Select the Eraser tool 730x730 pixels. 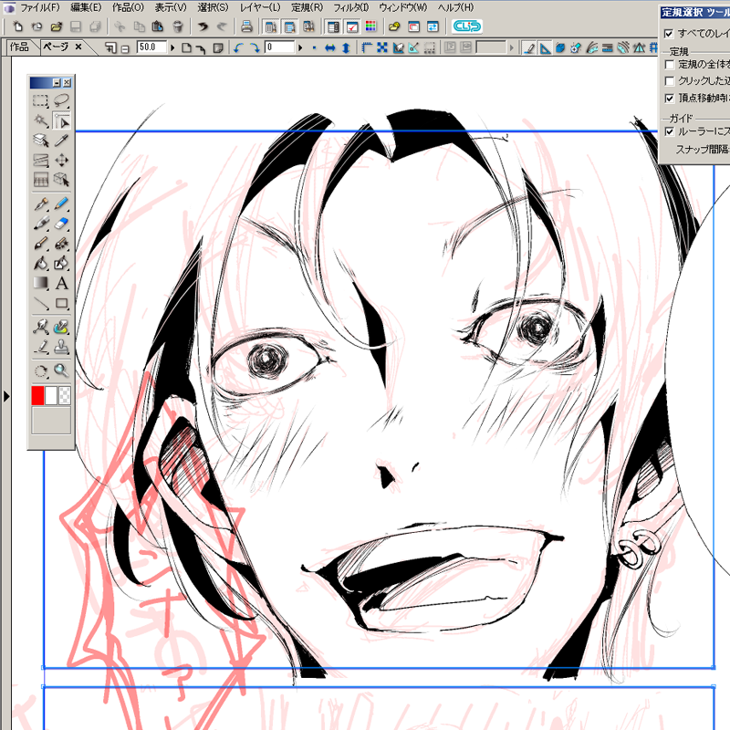[x=61, y=224]
